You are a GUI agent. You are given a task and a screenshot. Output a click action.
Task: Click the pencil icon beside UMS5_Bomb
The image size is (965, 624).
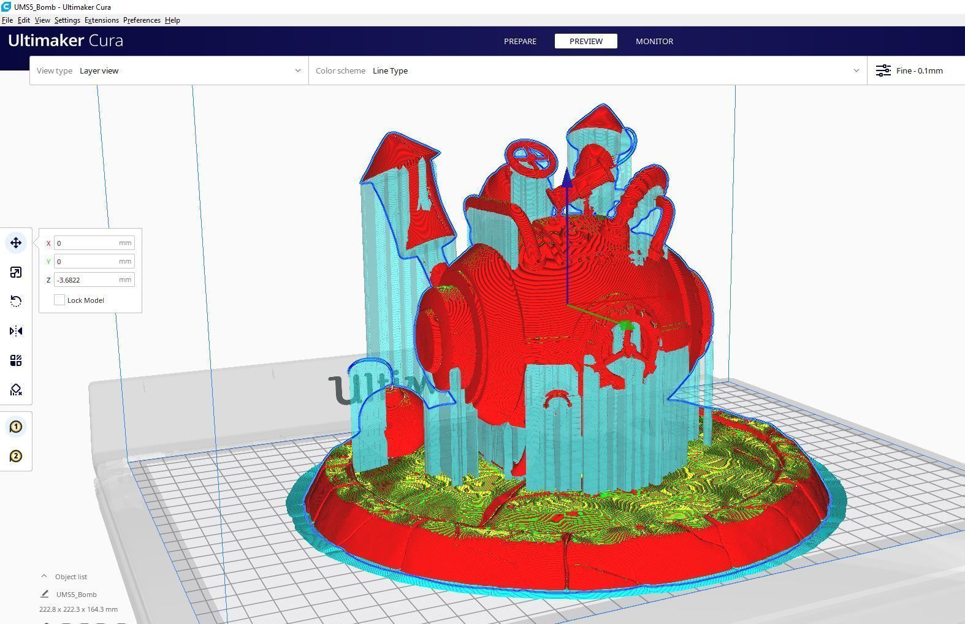click(x=45, y=594)
